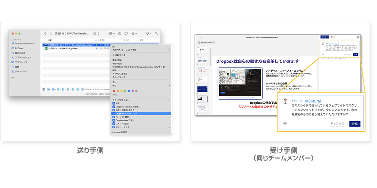Pick the green tag color dot
This screenshot has width=377, height=188.
(126, 91)
